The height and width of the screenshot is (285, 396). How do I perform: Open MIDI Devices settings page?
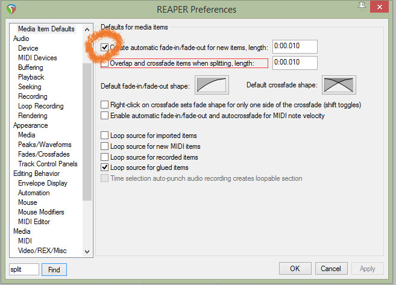37,58
